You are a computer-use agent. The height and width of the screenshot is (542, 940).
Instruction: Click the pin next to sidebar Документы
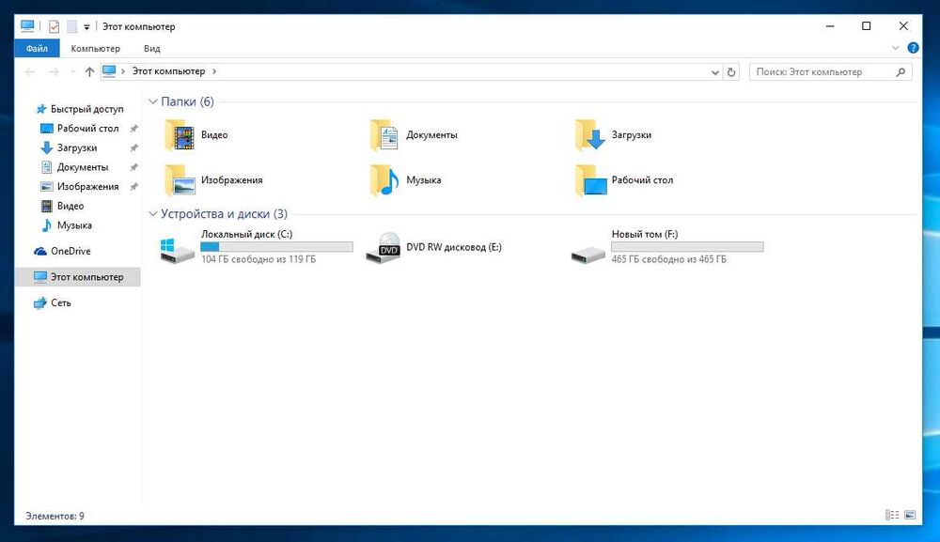coord(133,167)
